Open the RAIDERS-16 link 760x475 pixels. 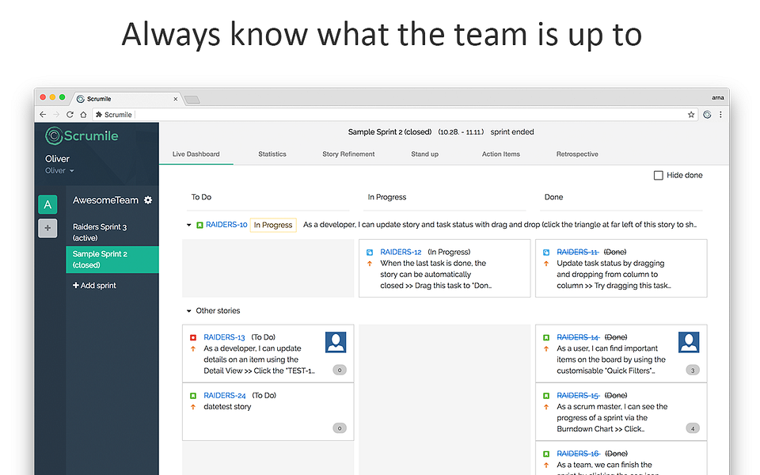pos(578,454)
